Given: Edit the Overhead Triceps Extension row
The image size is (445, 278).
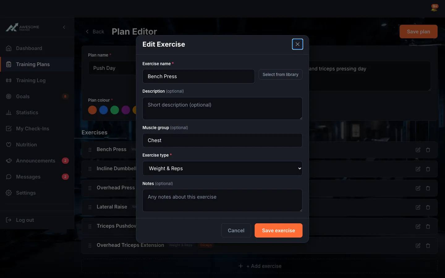Looking at the screenshot, I should tap(418, 246).
